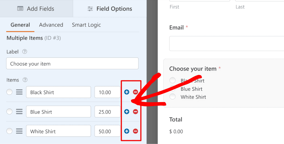The image size is (284, 144).
Task: Click the Label field containing Choose your item
Action: click(x=72, y=64)
